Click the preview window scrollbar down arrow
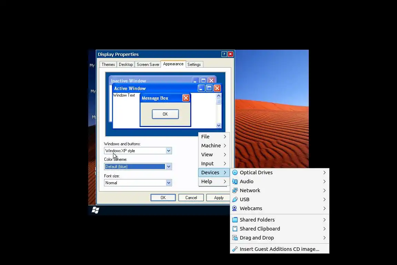397x265 pixels. coord(219,126)
